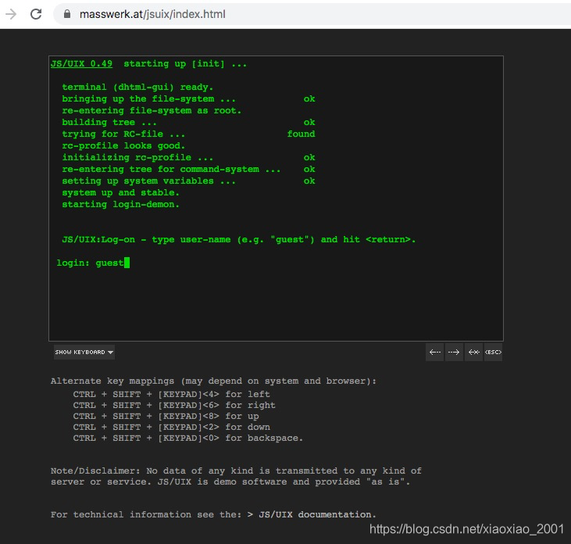
Task: Click the 'Note/Disclaimer' paragraph
Action: pos(236,476)
